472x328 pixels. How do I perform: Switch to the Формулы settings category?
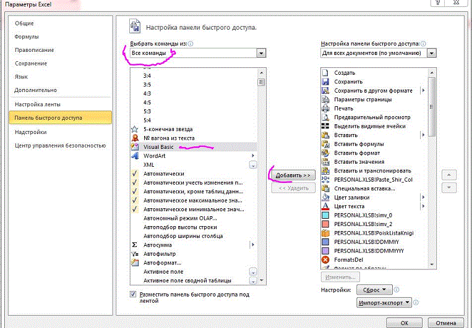tap(27, 36)
